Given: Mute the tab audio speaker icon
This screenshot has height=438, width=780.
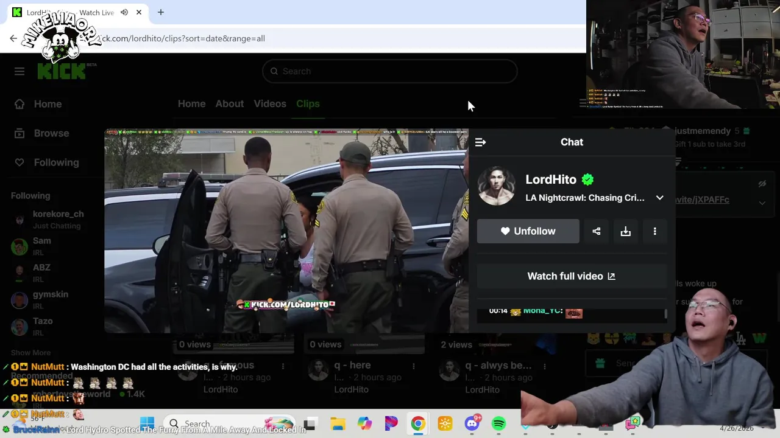Looking at the screenshot, I should [x=124, y=12].
